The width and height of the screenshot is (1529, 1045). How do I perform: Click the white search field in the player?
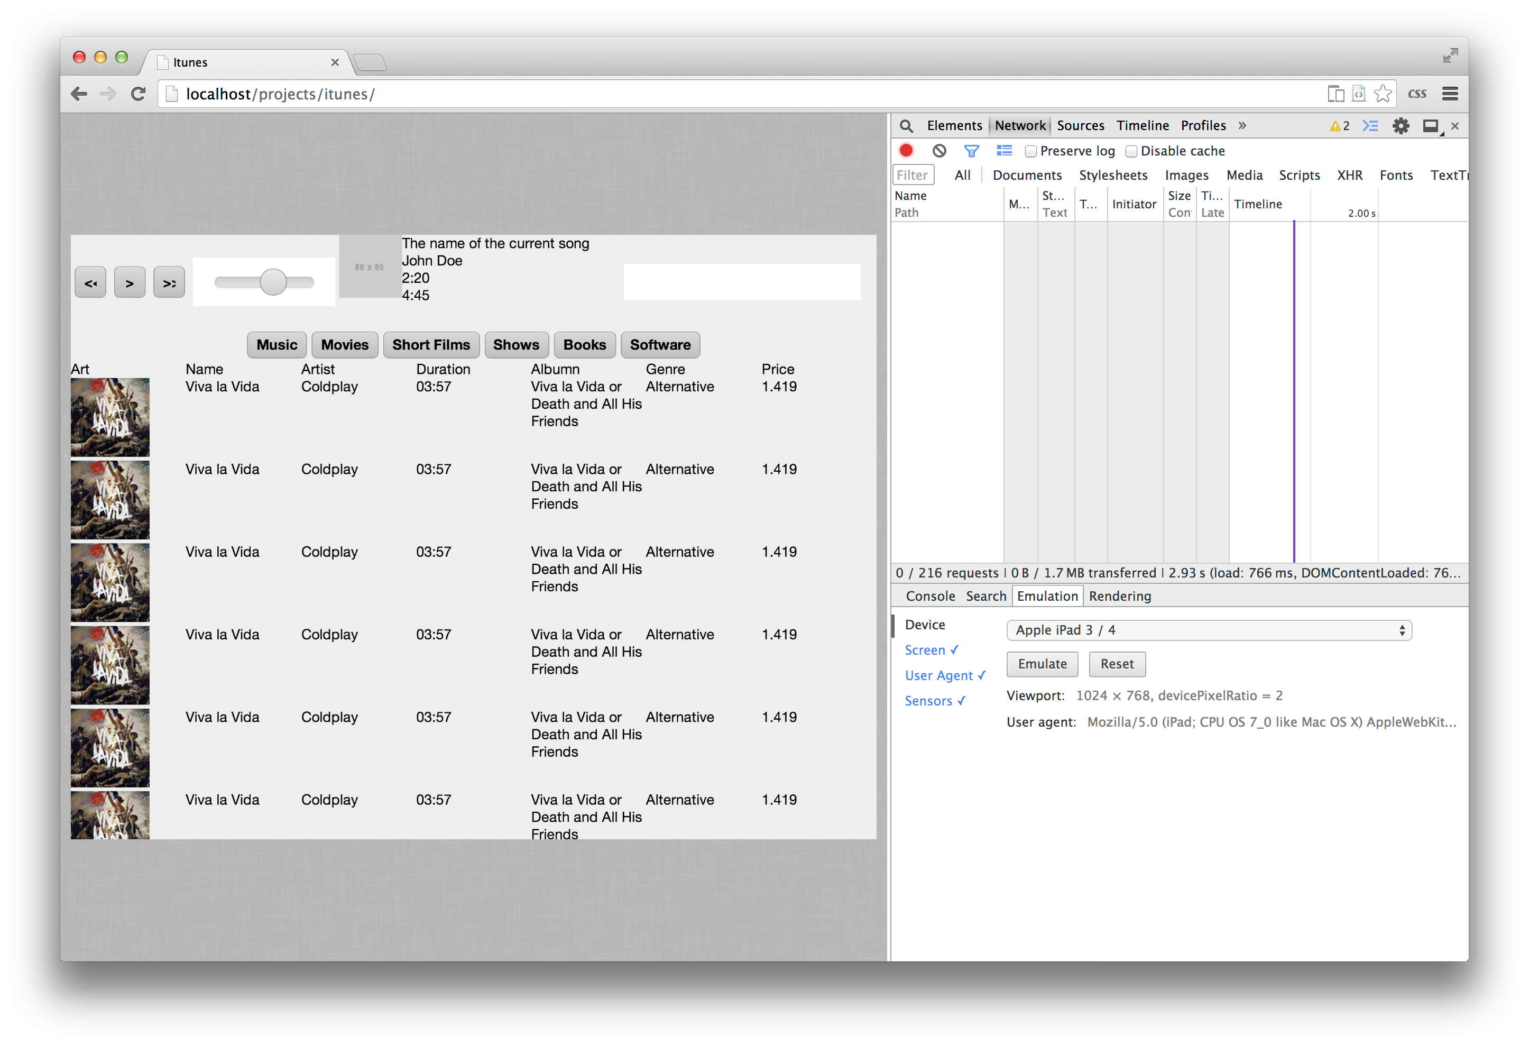click(741, 282)
